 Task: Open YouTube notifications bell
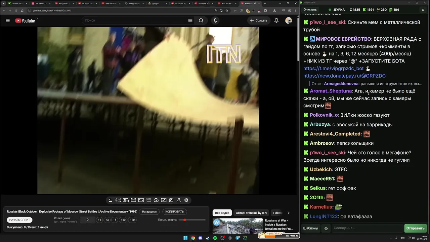[x=276, y=21]
